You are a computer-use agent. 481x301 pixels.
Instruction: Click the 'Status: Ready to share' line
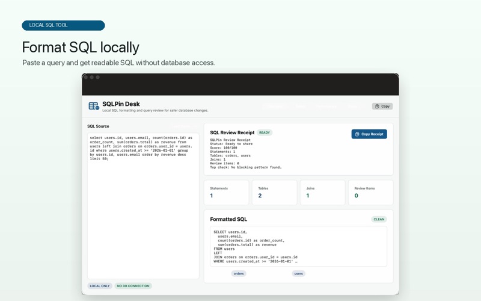pos(231,144)
